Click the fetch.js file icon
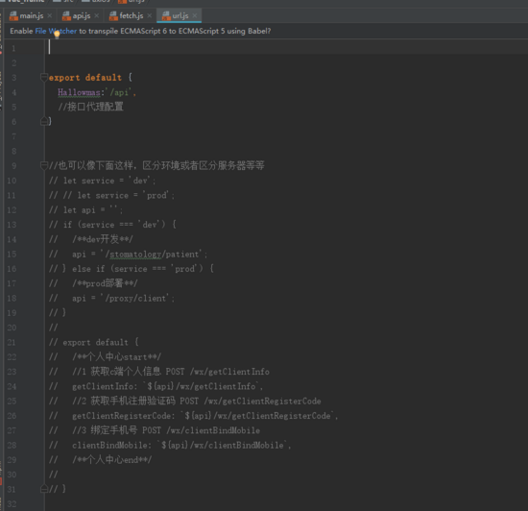The image size is (528, 511). [113, 15]
